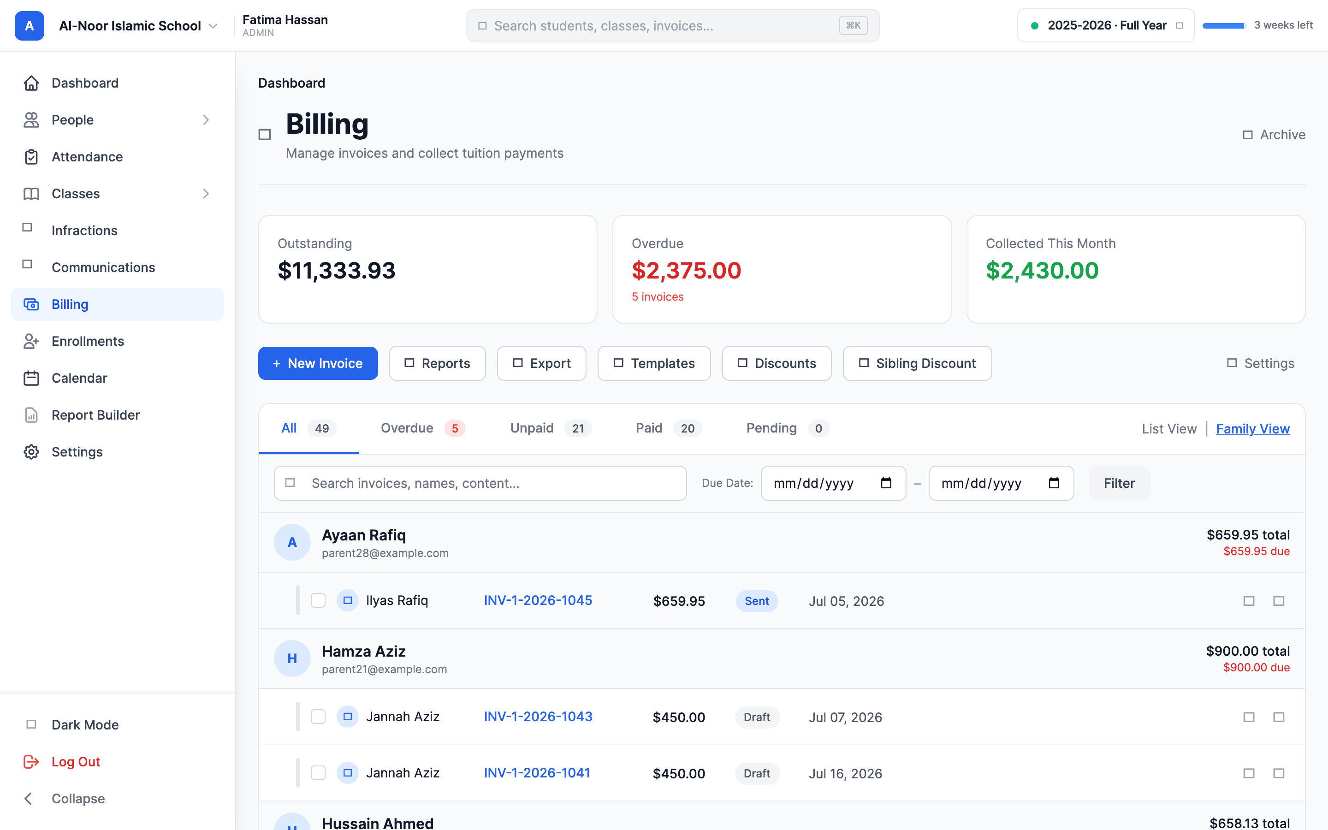This screenshot has width=1328, height=830.
Task: Click last action icon on INV-1-2026-1045 row
Action: pyautogui.click(x=1279, y=600)
